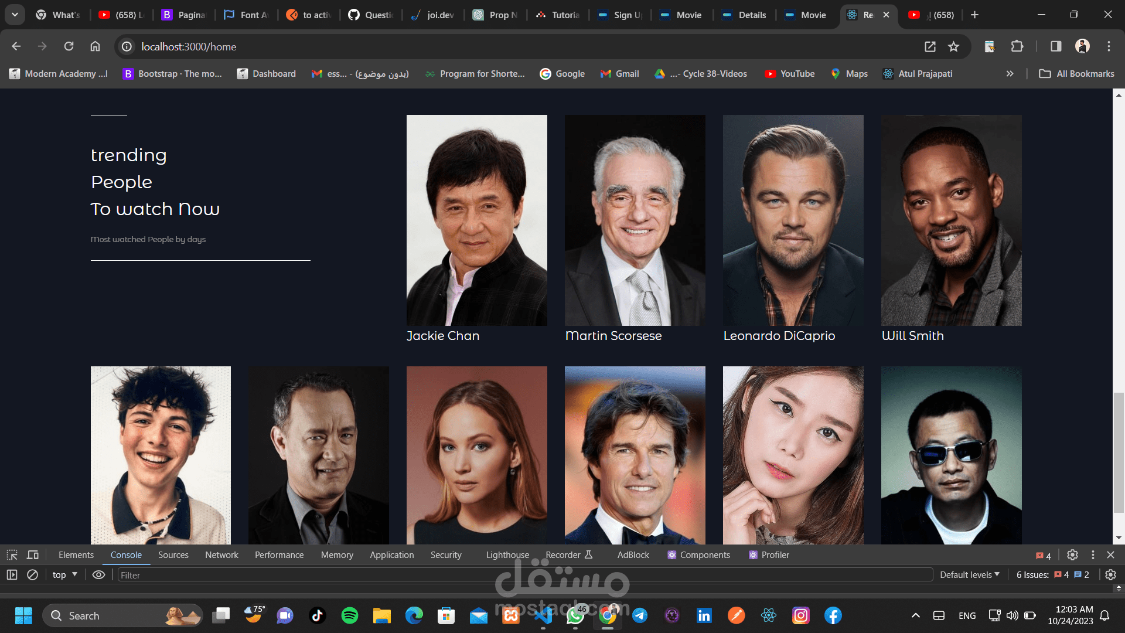Open the Default levels dropdown

pos(969,575)
